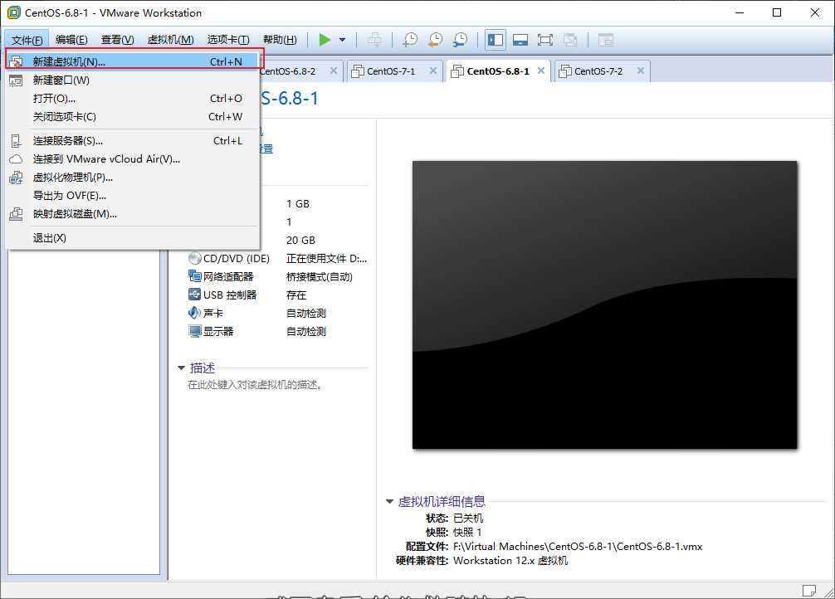This screenshot has width=835, height=599.
Task: Open snapshot manager with the clock-wrench icon
Action: pos(460,40)
